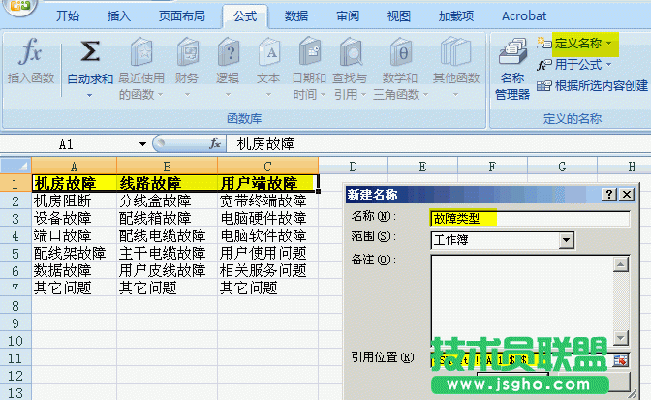Select cell 配线箱故障

coord(167,218)
